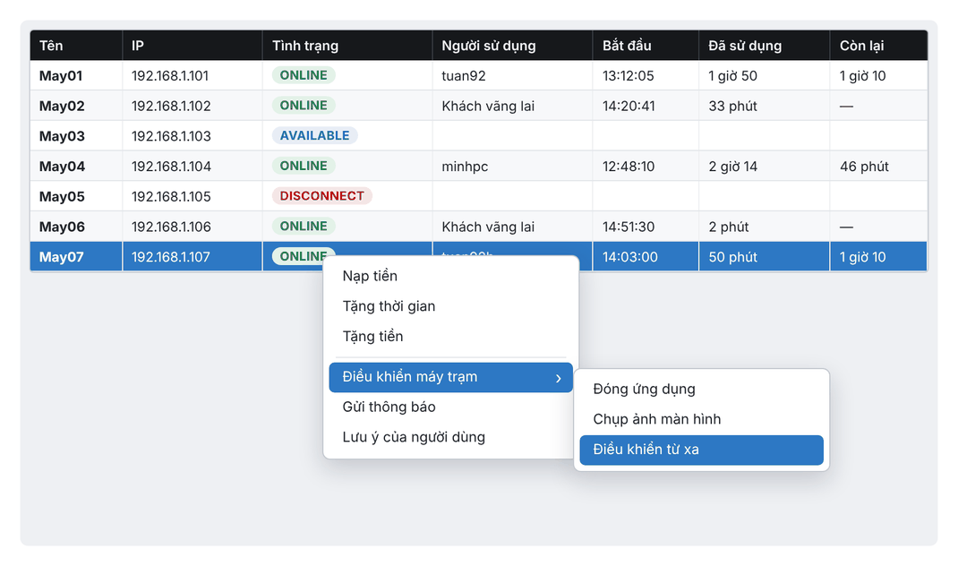Click the DISCONNECT badge on May05
The image size is (958, 566).
click(x=322, y=196)
